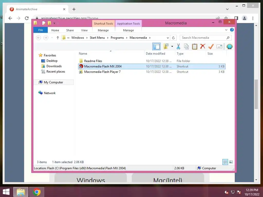Click the Rename toolbar icon

[x=219, y=46]
